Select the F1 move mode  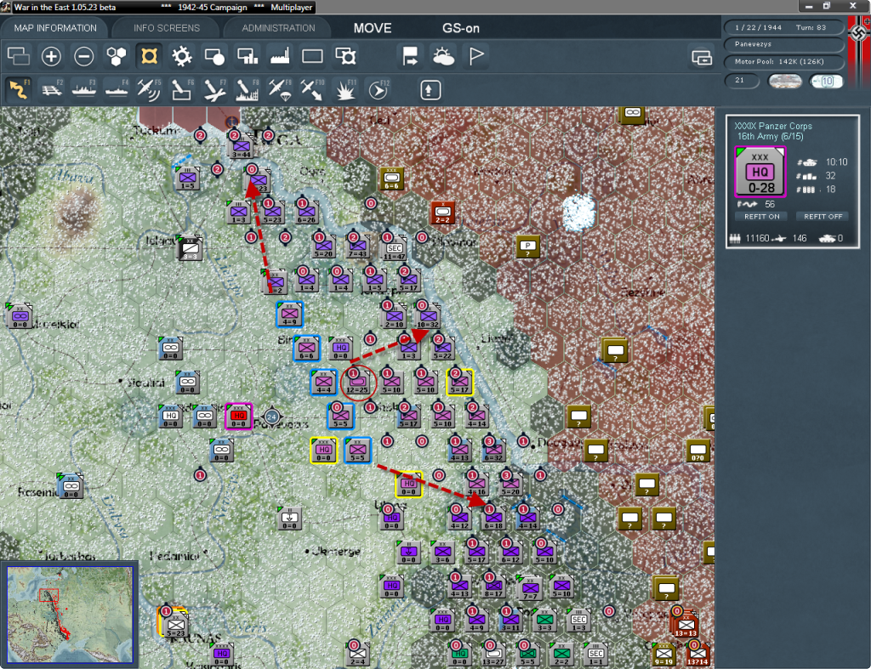coord(19,89)
